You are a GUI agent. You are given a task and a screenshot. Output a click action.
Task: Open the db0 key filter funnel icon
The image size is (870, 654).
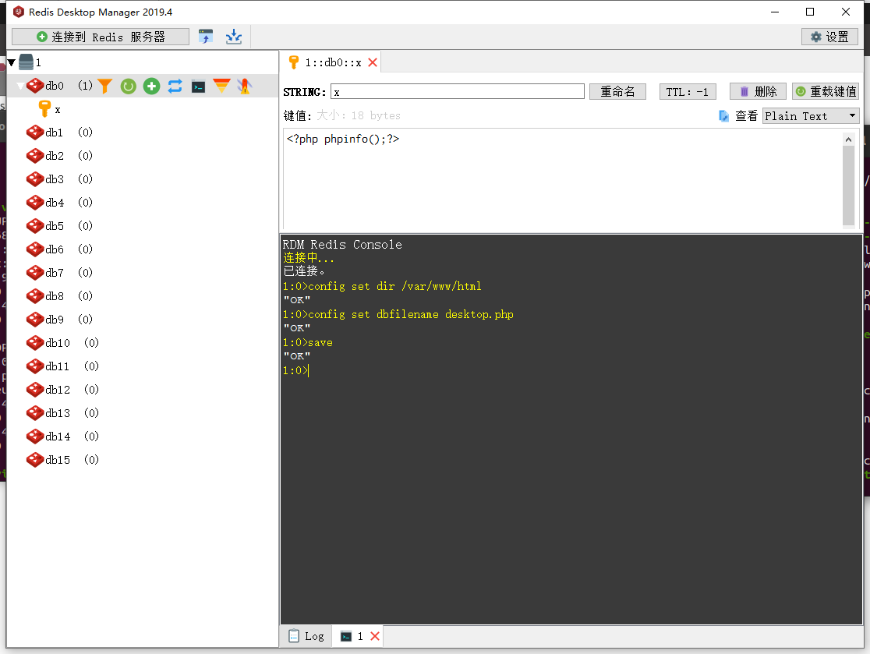pyautogui.click(x=105, y=86)
